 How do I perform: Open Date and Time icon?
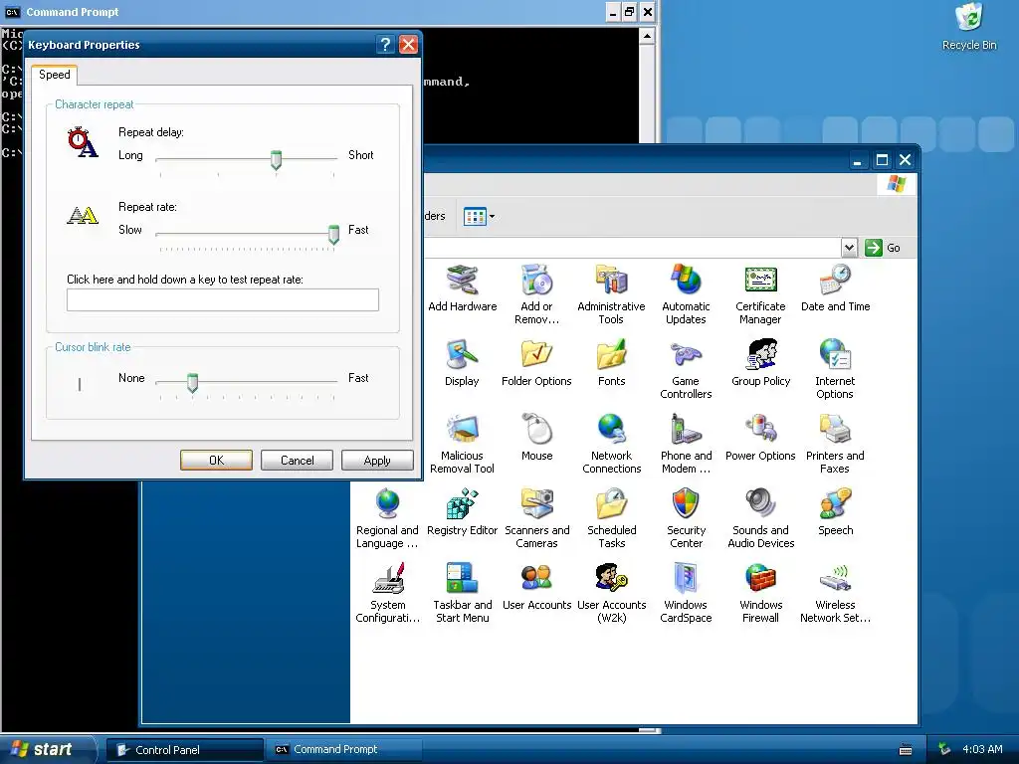pyautogui.click(x=835, y=280)
